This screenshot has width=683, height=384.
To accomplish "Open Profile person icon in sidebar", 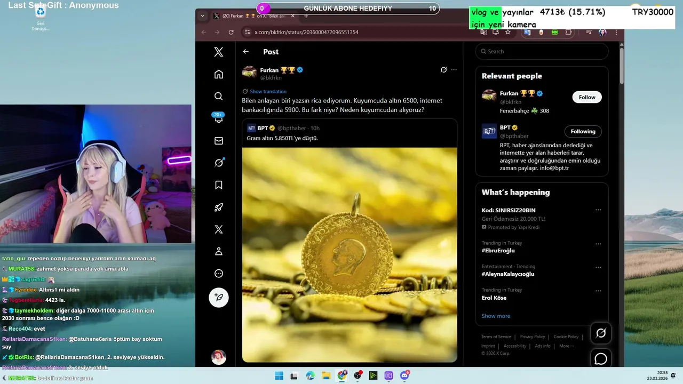I will tap(219, 251).
